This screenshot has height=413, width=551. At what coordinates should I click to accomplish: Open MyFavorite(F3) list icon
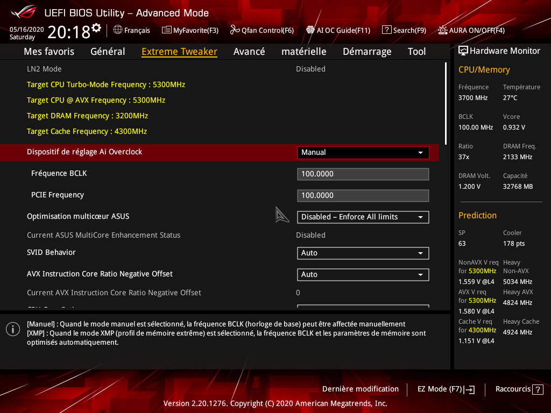167,30
